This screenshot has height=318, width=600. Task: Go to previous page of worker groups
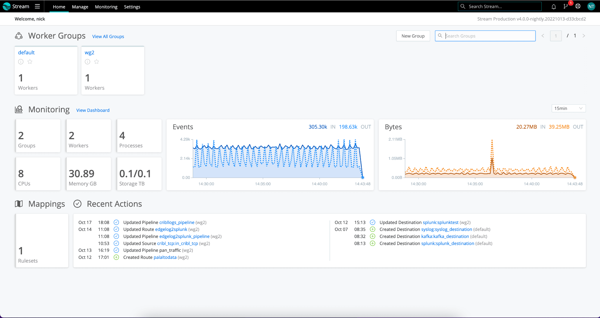pyautogui.click(x=543, y=36)
